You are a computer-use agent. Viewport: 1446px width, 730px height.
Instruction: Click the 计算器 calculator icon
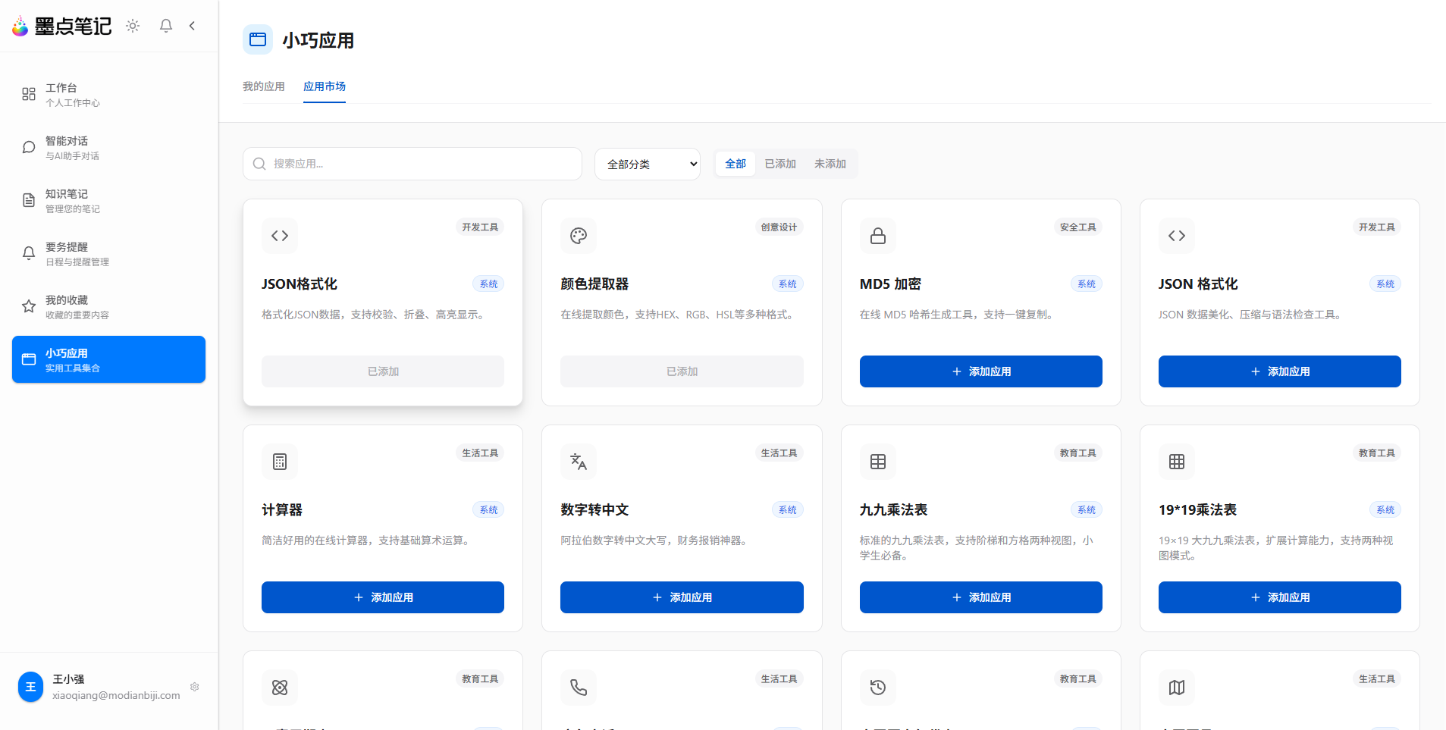click(x=280, y=462)
